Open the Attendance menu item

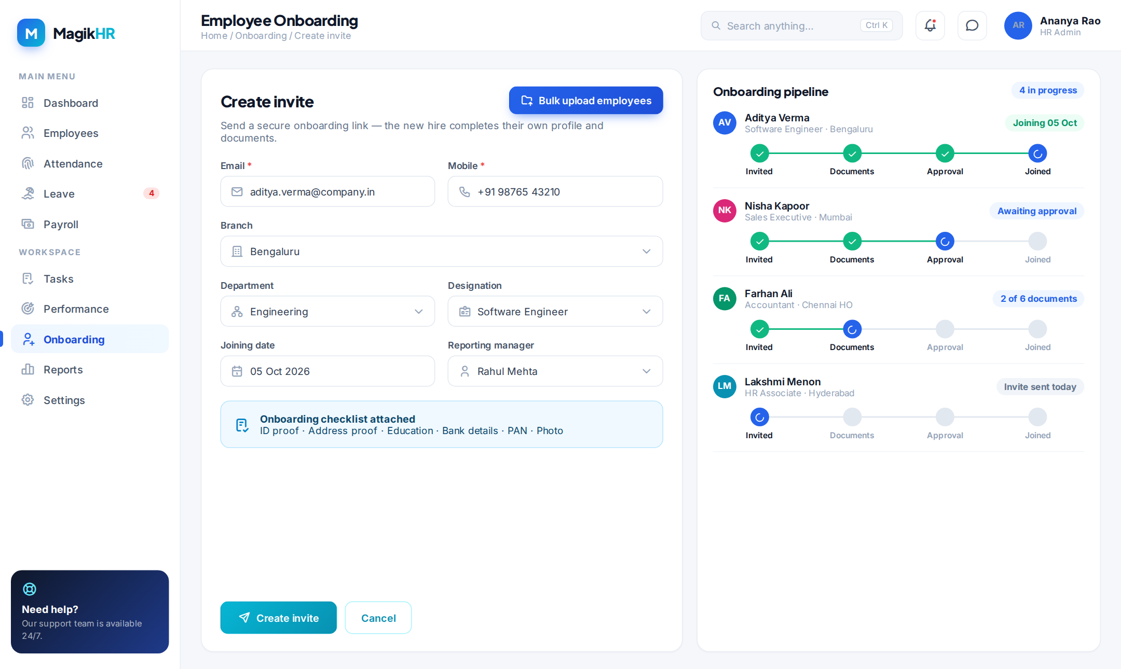point(90,164)
